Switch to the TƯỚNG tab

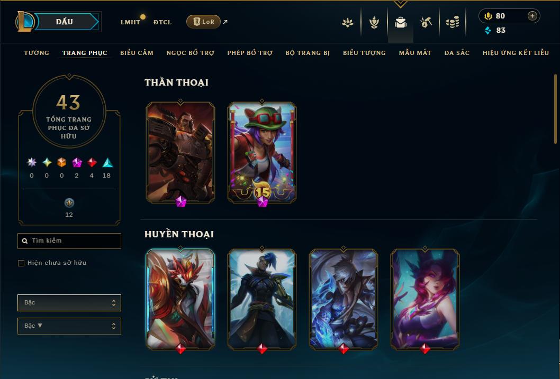tap(37, 53)
